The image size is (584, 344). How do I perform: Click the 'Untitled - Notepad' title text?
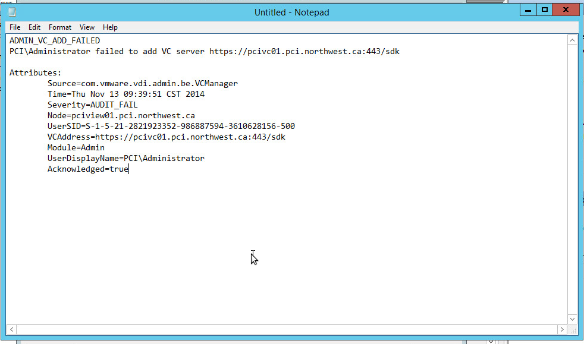tap(291, 12)
